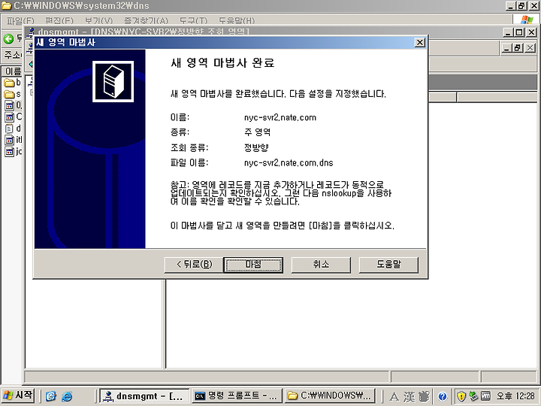Click the 뒤로(B) back button

194,265
